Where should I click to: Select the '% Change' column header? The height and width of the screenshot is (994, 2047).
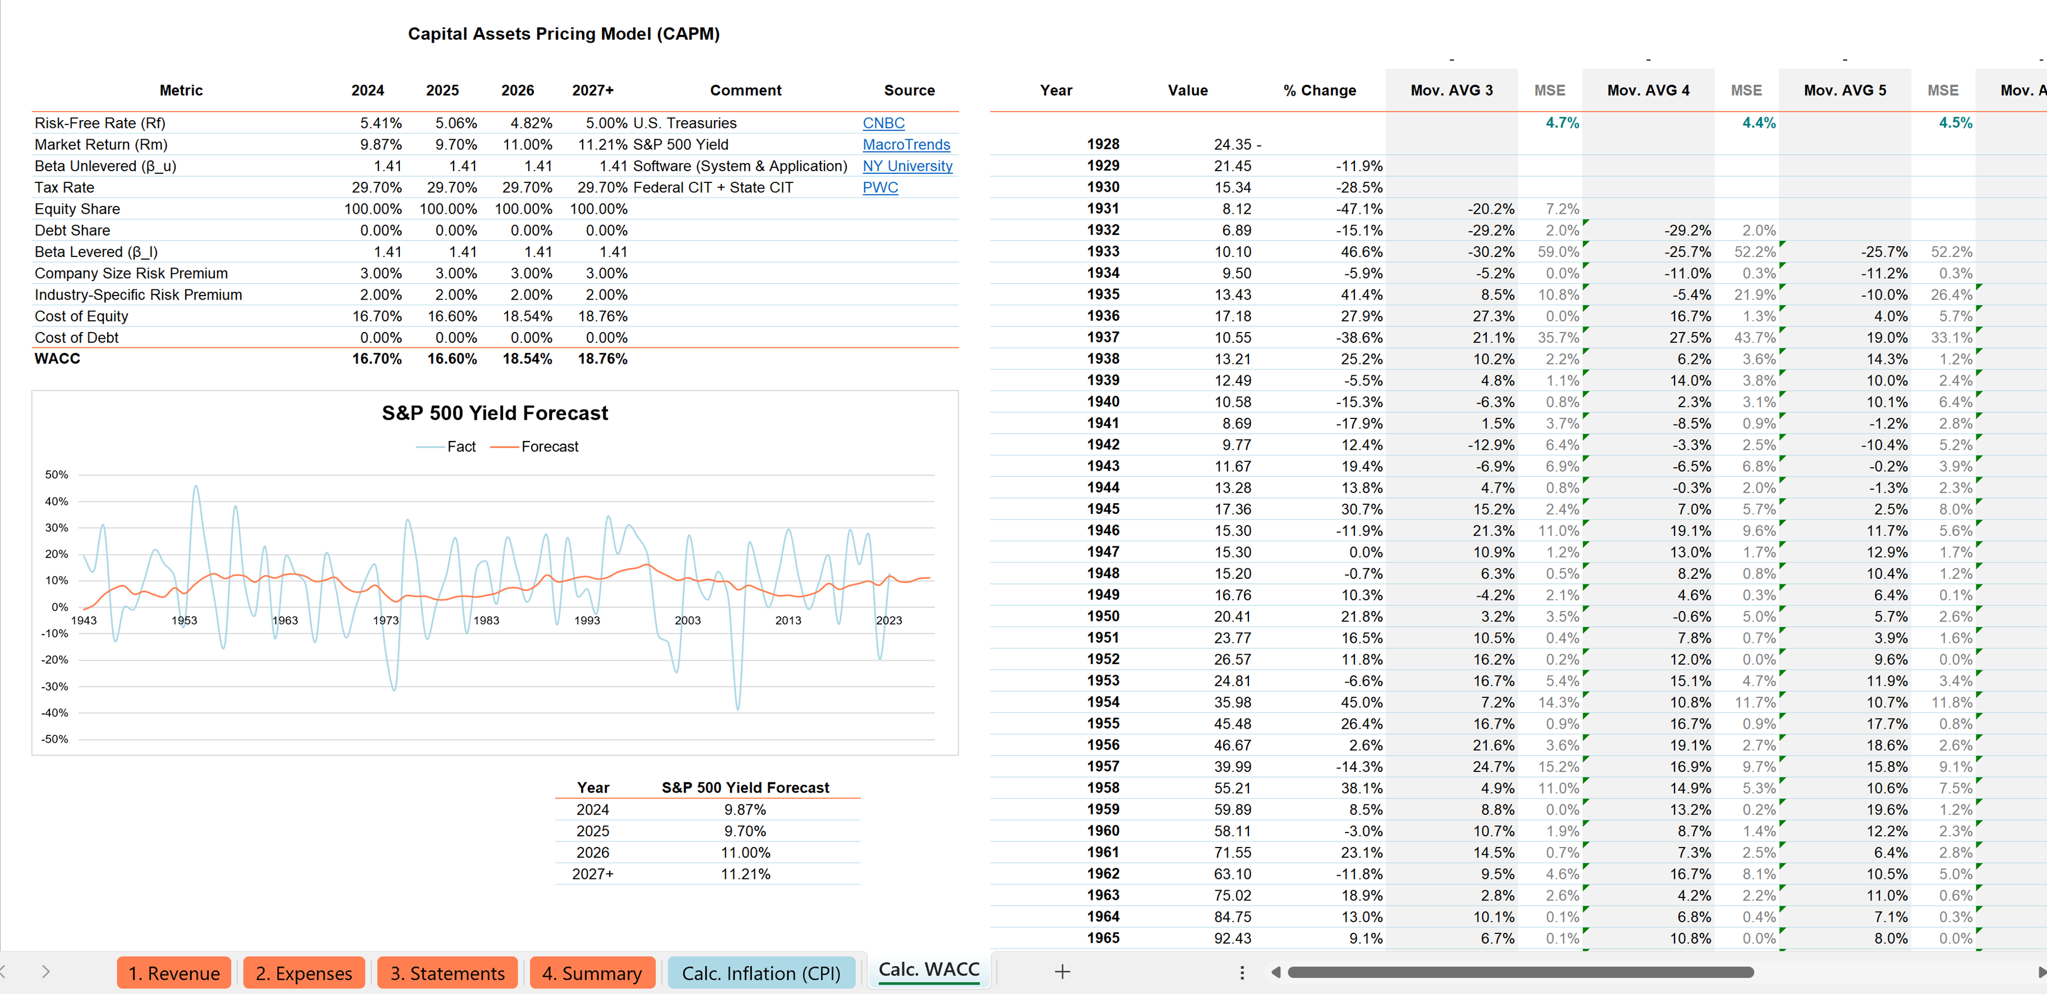(1319, 90)
